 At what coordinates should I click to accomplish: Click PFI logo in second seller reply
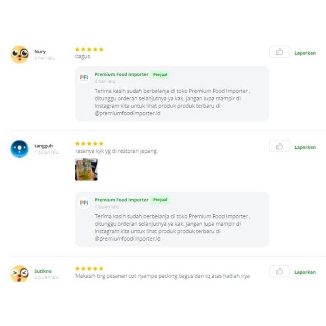pos(84,203)
